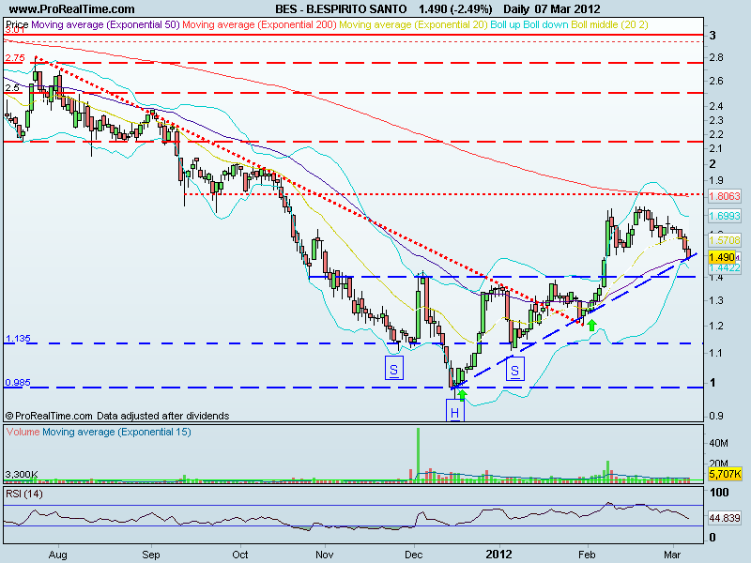Select the 1.6993 Bollinger upper price tag

point(724,216)
